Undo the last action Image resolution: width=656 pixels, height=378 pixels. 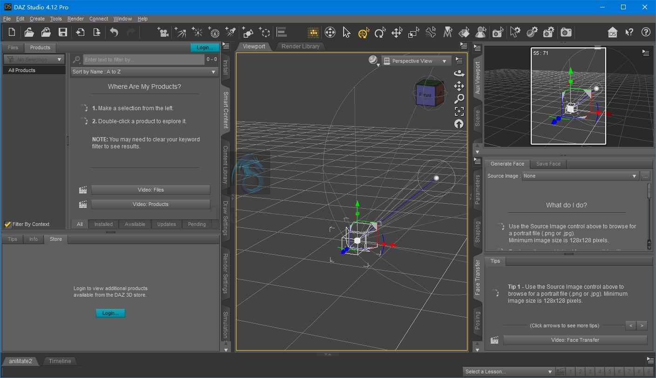point(114,32)
